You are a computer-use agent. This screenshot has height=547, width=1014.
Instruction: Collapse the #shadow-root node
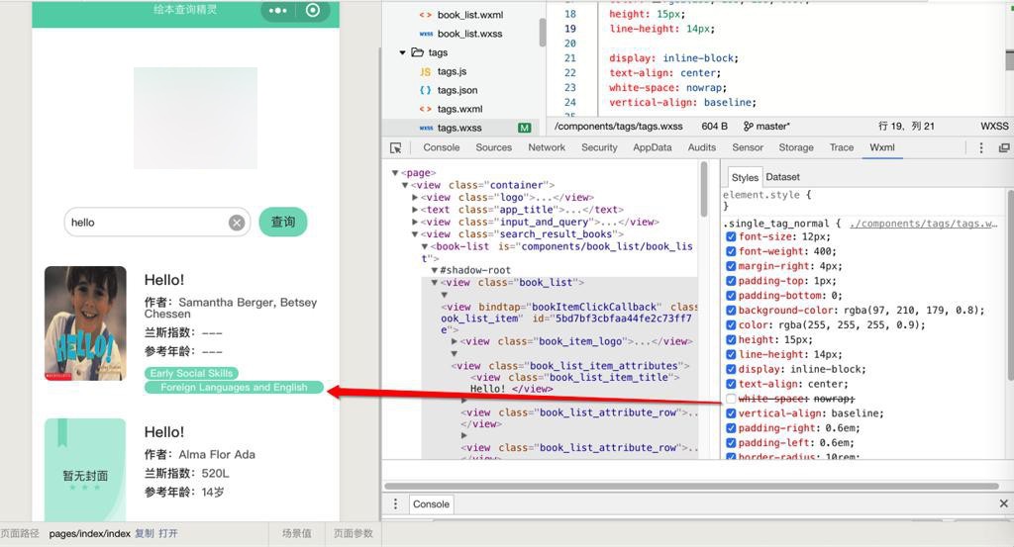(x=435, y=271)
